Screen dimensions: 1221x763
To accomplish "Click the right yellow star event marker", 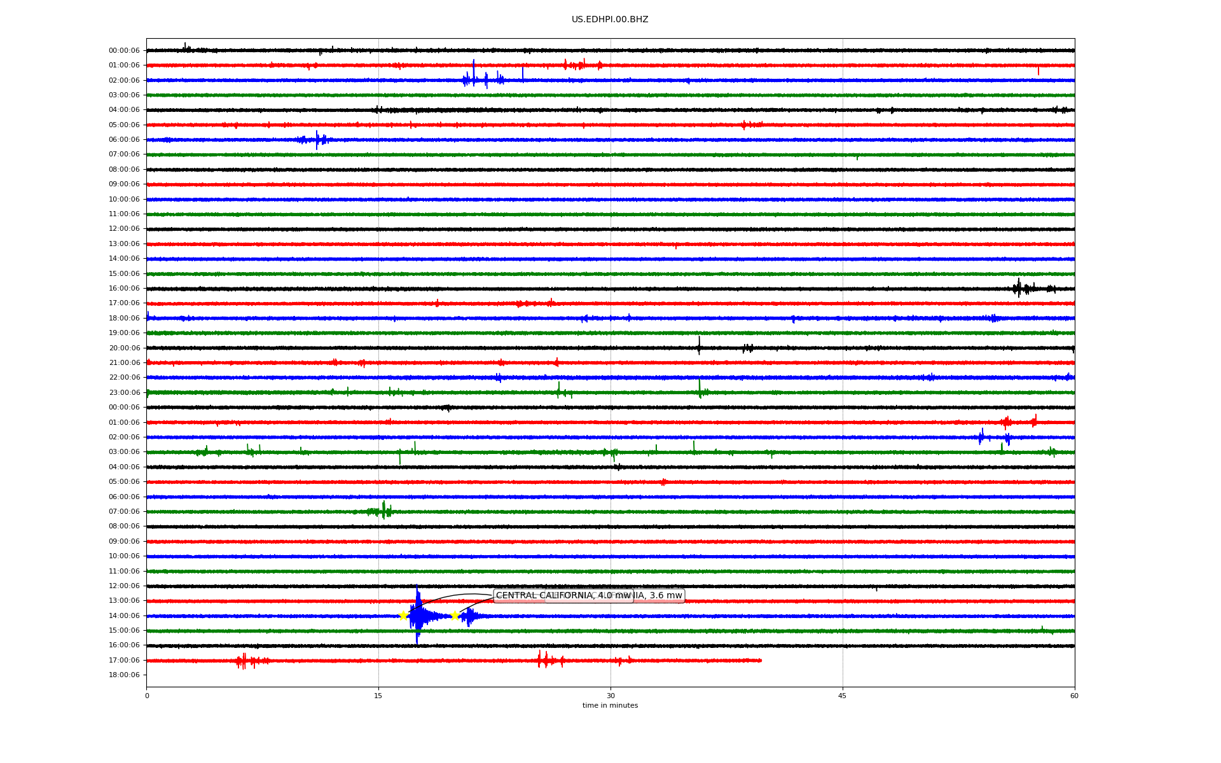I will click(x=455, y=615).
